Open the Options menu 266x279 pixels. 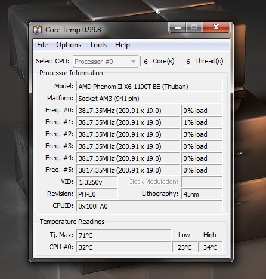[69, 45]
